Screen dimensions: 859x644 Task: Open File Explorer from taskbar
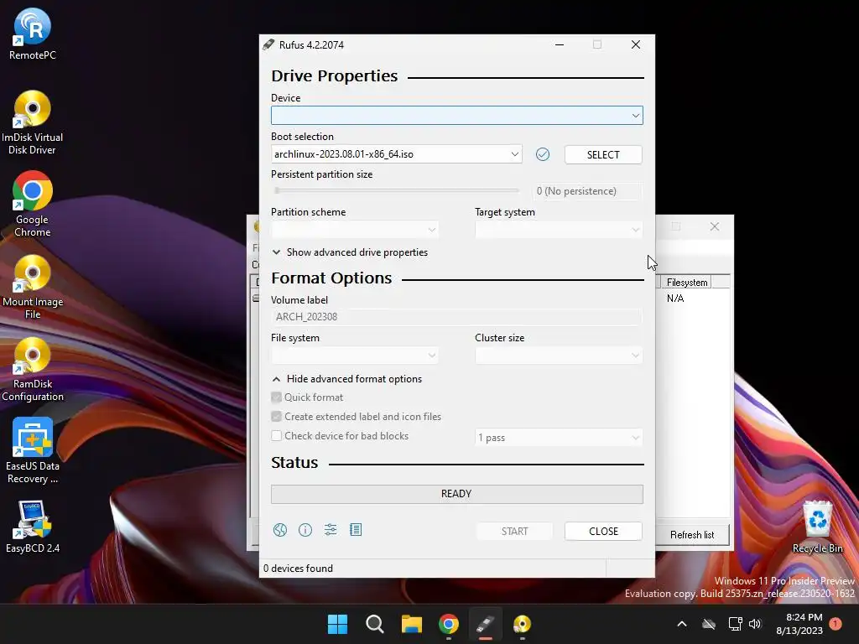(411, 624)
